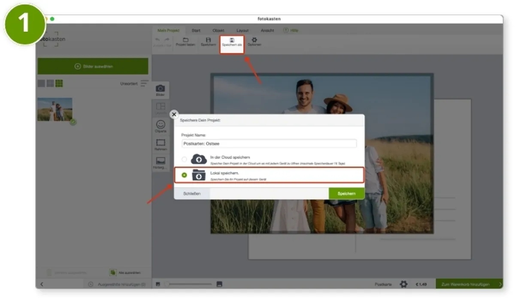
Task: Open the Hintergrund side panel
Action: (x=161, y=162)
